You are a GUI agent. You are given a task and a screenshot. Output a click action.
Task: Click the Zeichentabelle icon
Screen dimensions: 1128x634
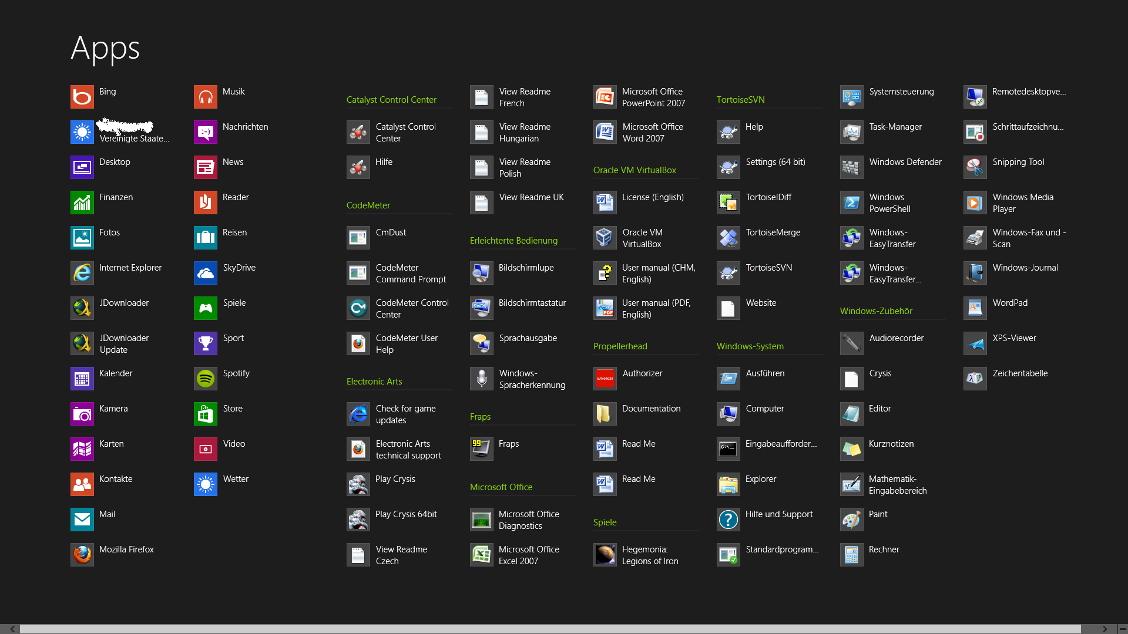pyautogui.click(x=975, y=379)
